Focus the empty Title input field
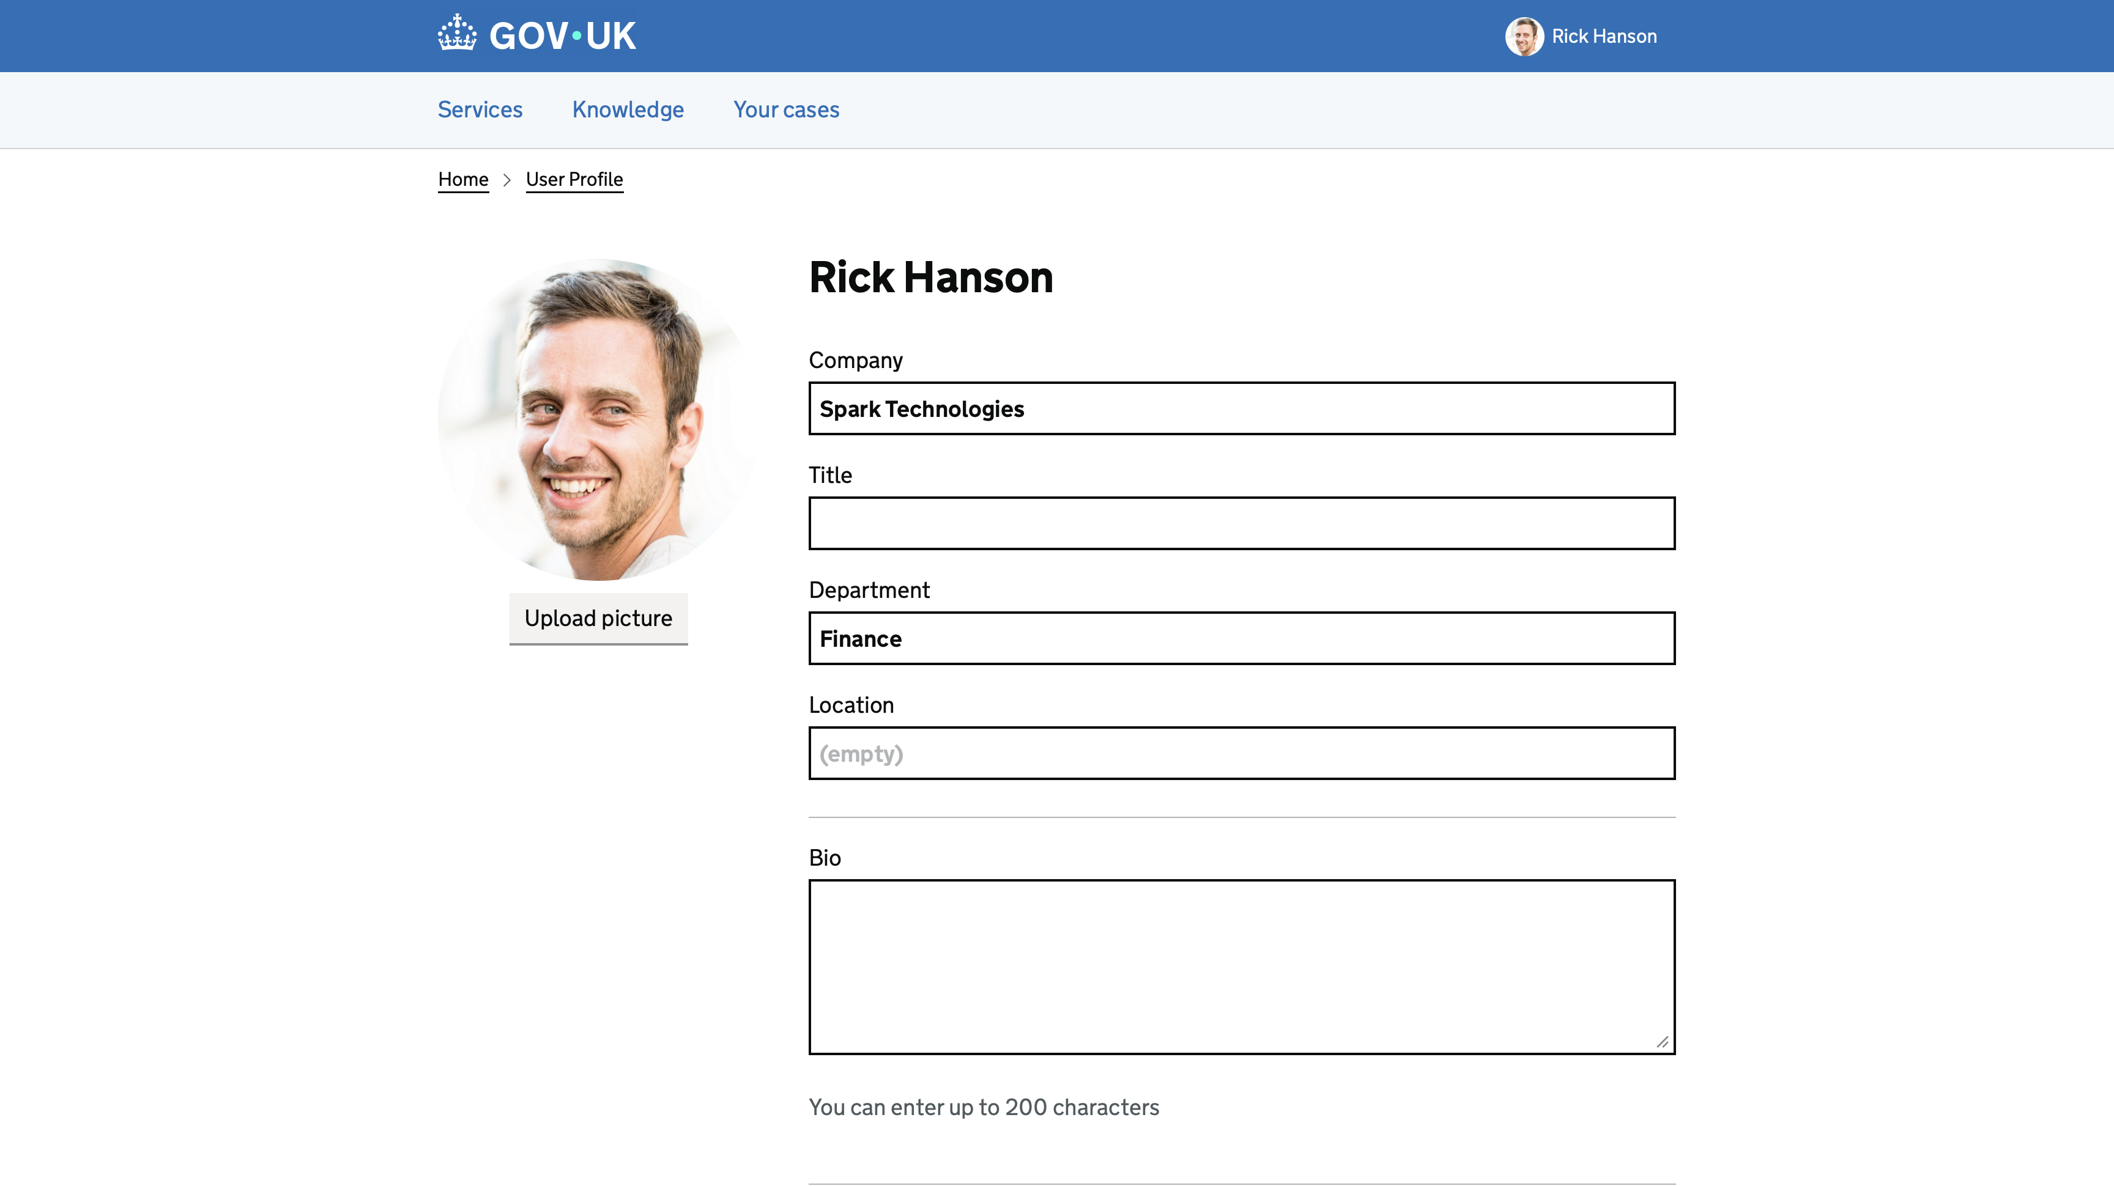 [x=1242, y=523]
